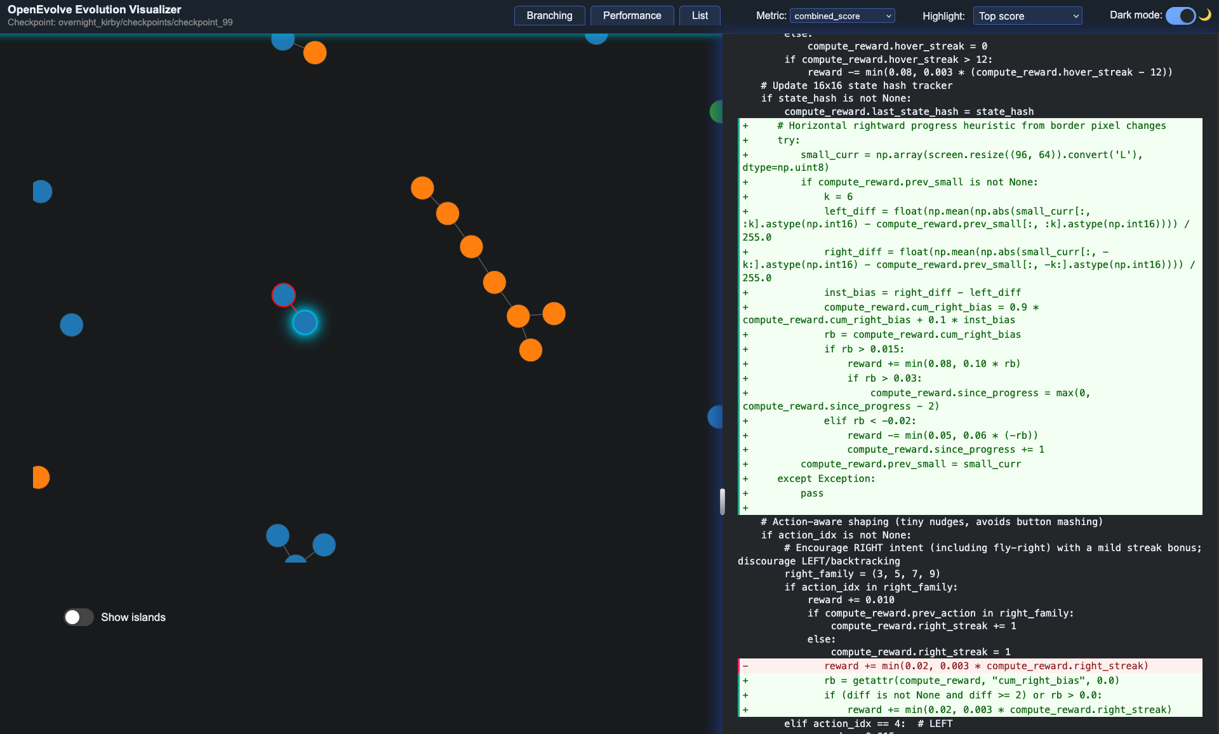Open the Metric combined_score dropdown
Viewport: 1219px width, 734px height.
point(842,16)
